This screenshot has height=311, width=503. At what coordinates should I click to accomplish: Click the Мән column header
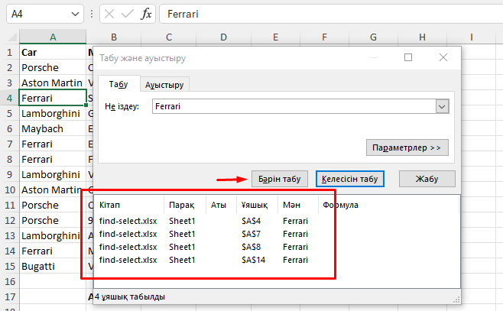click(x=298, y=205)
